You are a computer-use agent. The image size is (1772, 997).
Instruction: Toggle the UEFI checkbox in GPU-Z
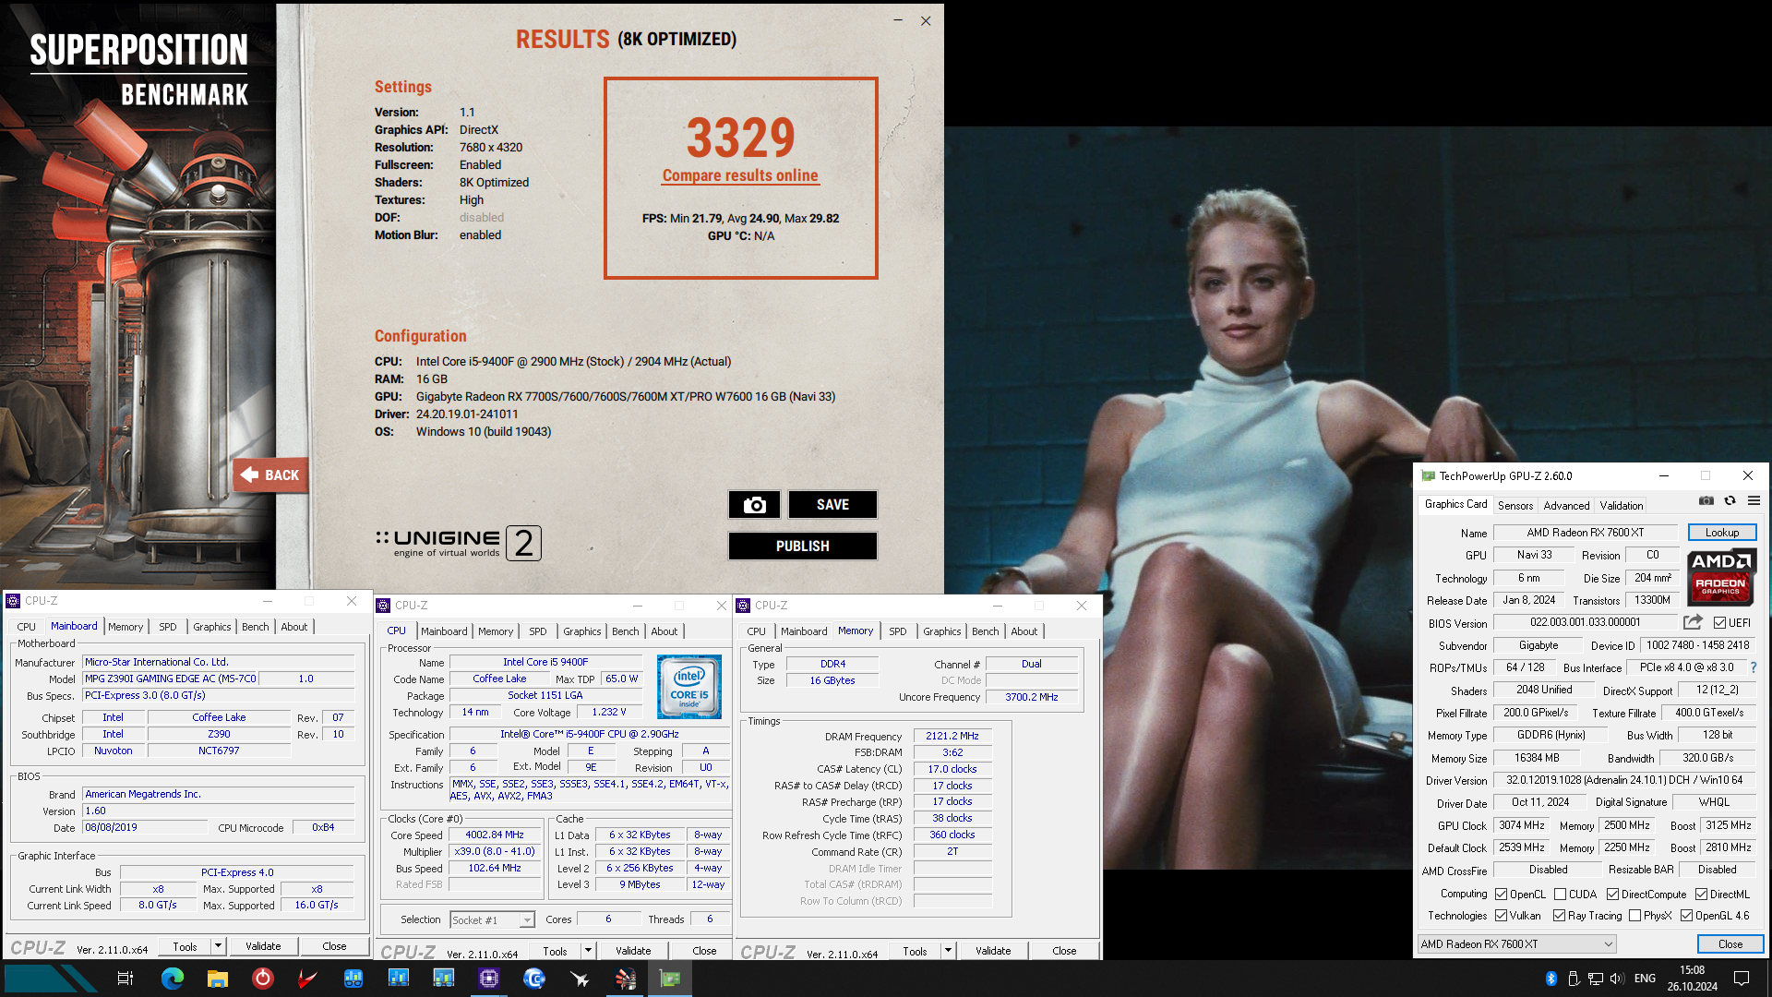[1720, 623]
